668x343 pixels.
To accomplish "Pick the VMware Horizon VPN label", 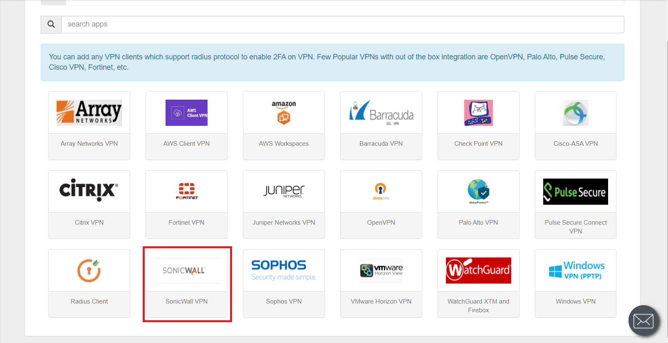I will pyautogui.click(x=381, y=301).
